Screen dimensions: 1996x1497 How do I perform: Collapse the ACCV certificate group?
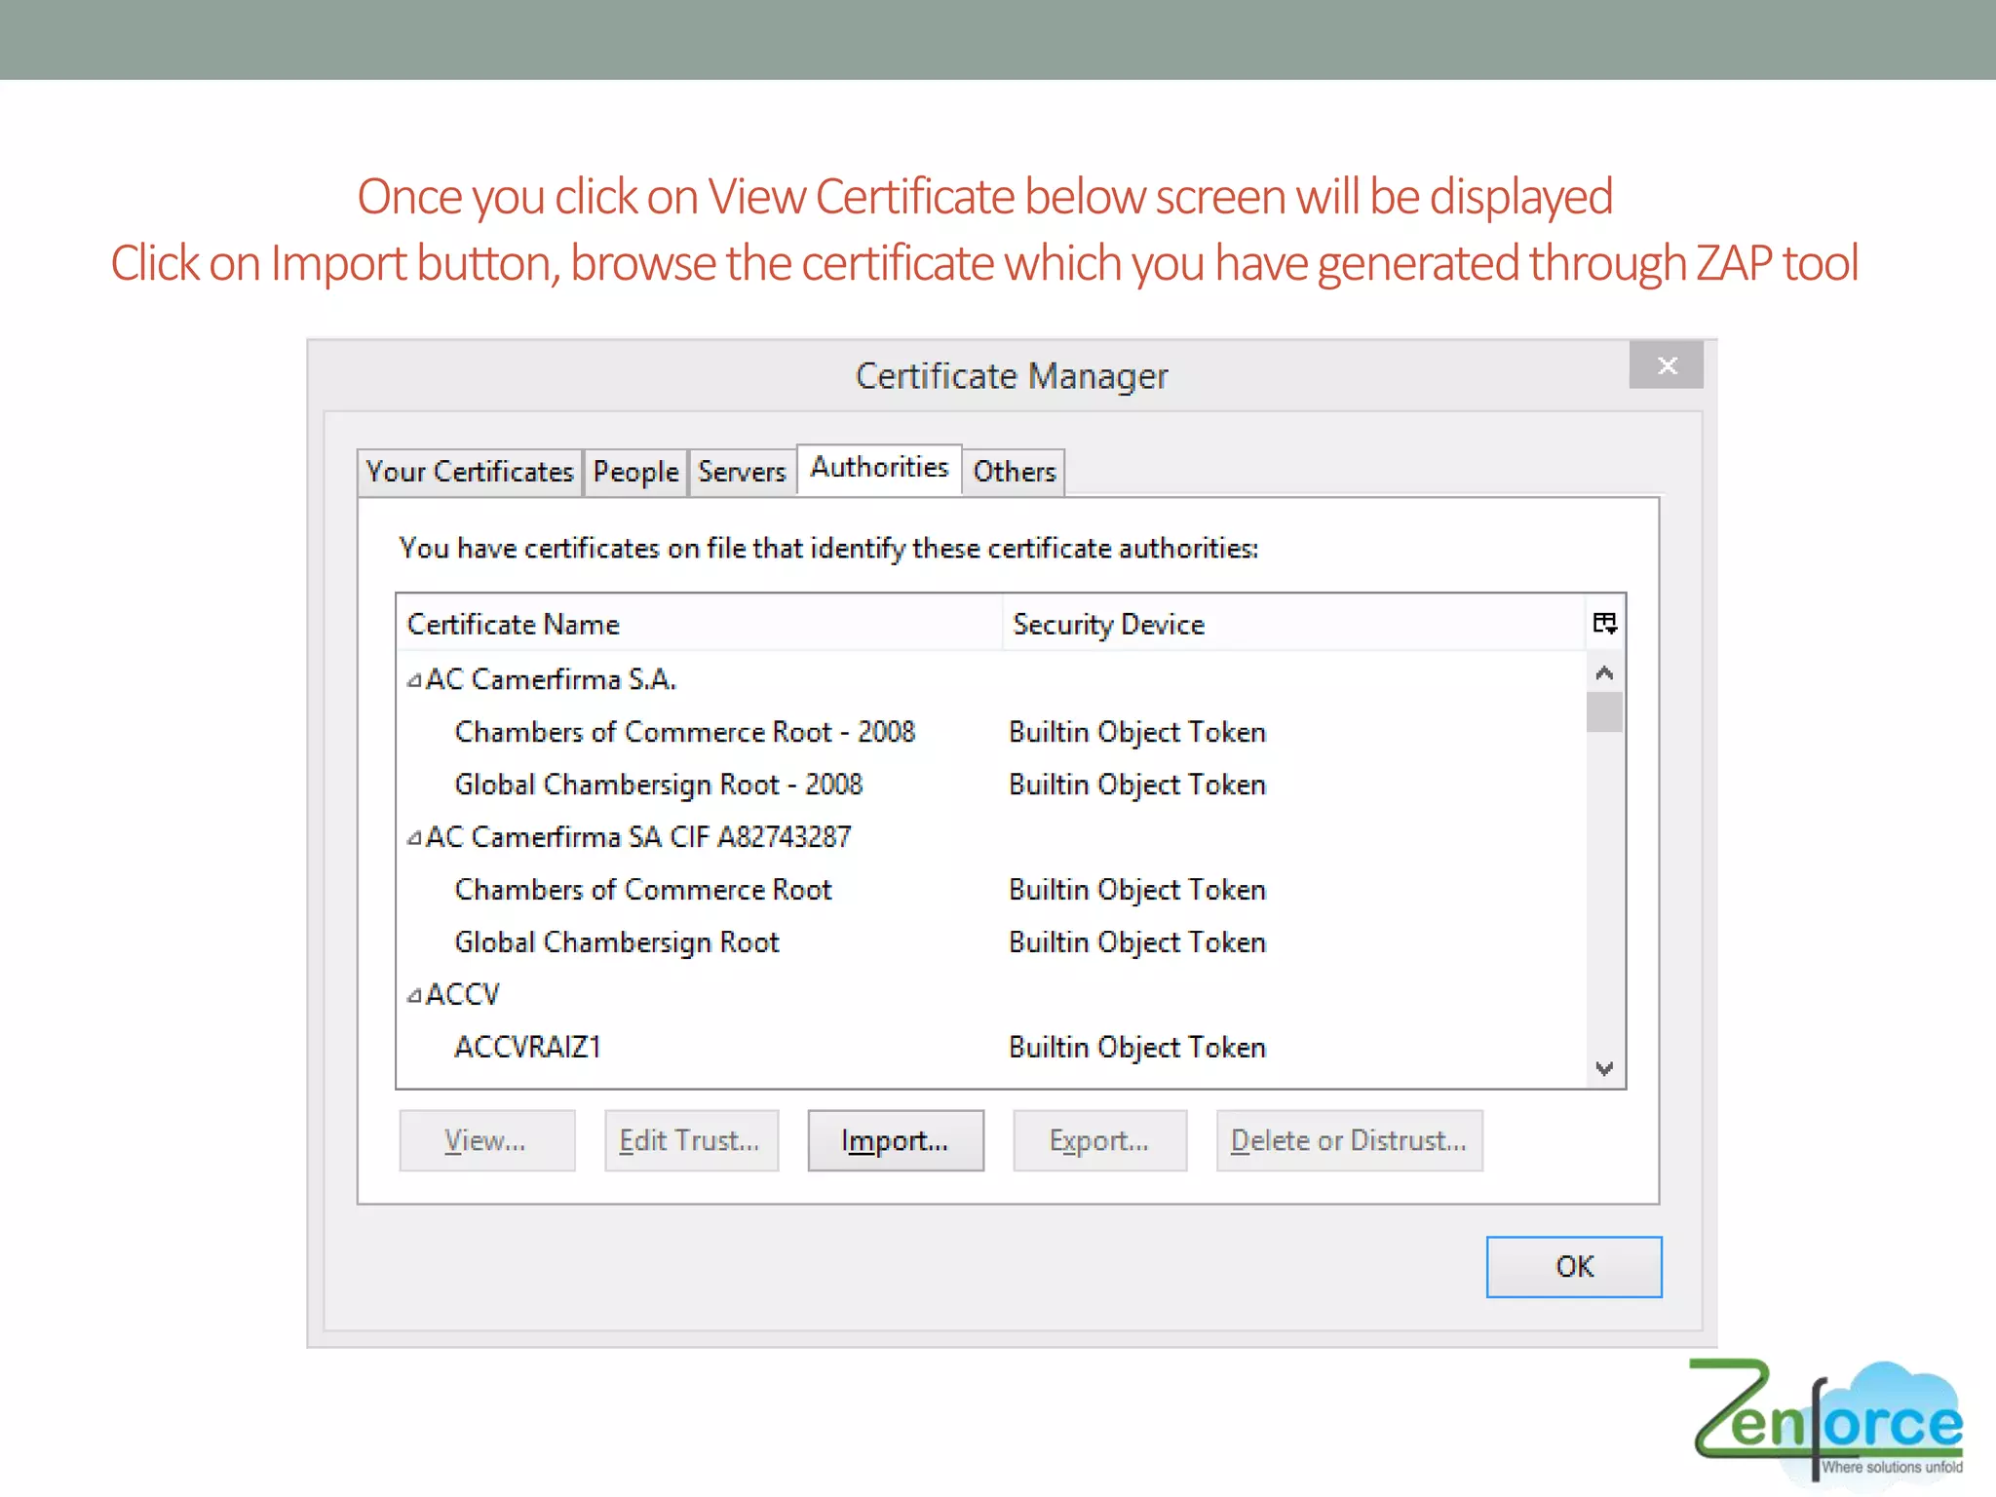414,995
